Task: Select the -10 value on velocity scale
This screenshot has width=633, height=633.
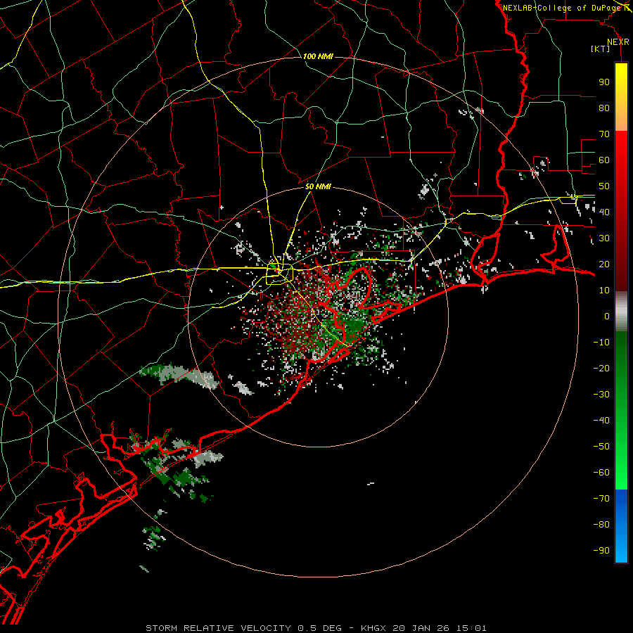Action: click(601, 343)
